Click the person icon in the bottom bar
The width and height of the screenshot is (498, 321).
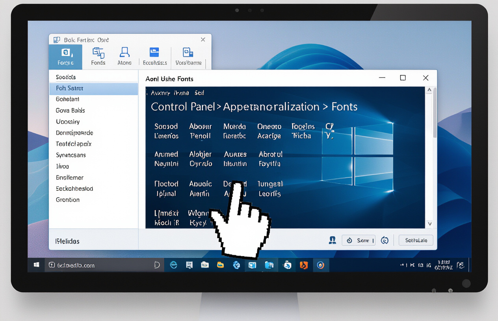point(332,240)
